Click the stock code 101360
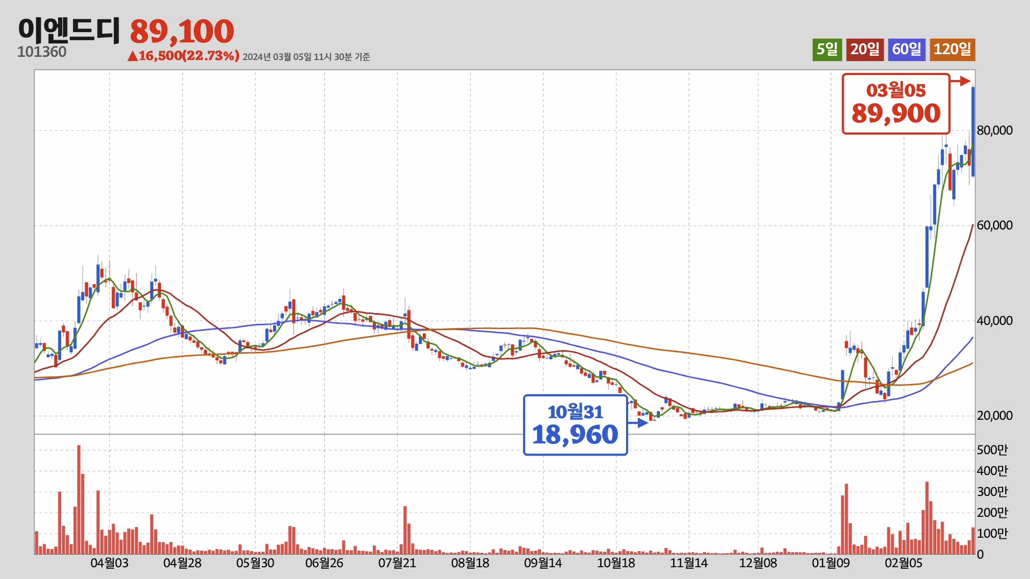The height and width of the screenshot is (579, 1030). point(42,52)
